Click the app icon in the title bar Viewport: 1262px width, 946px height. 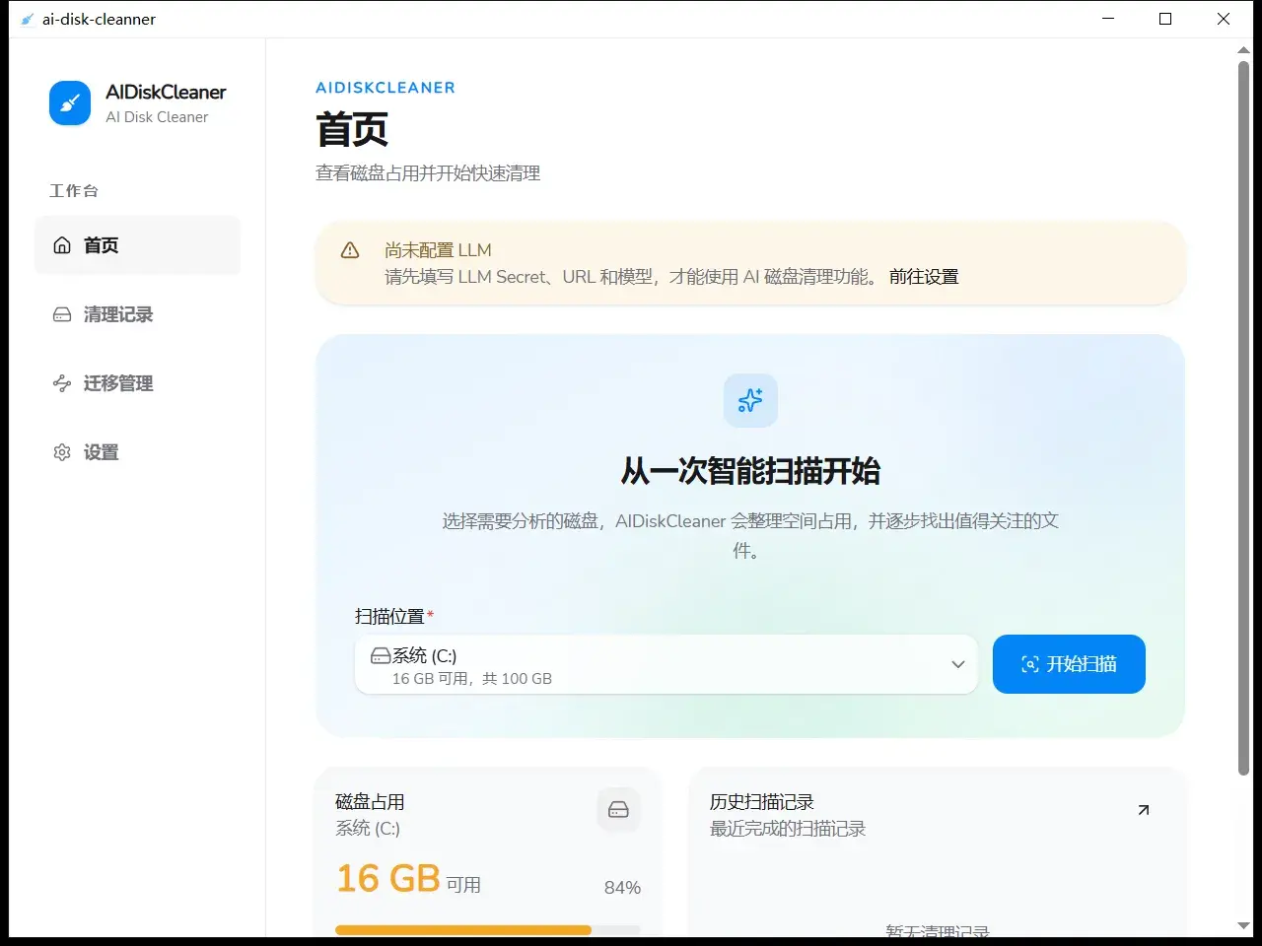click(27, 19)
